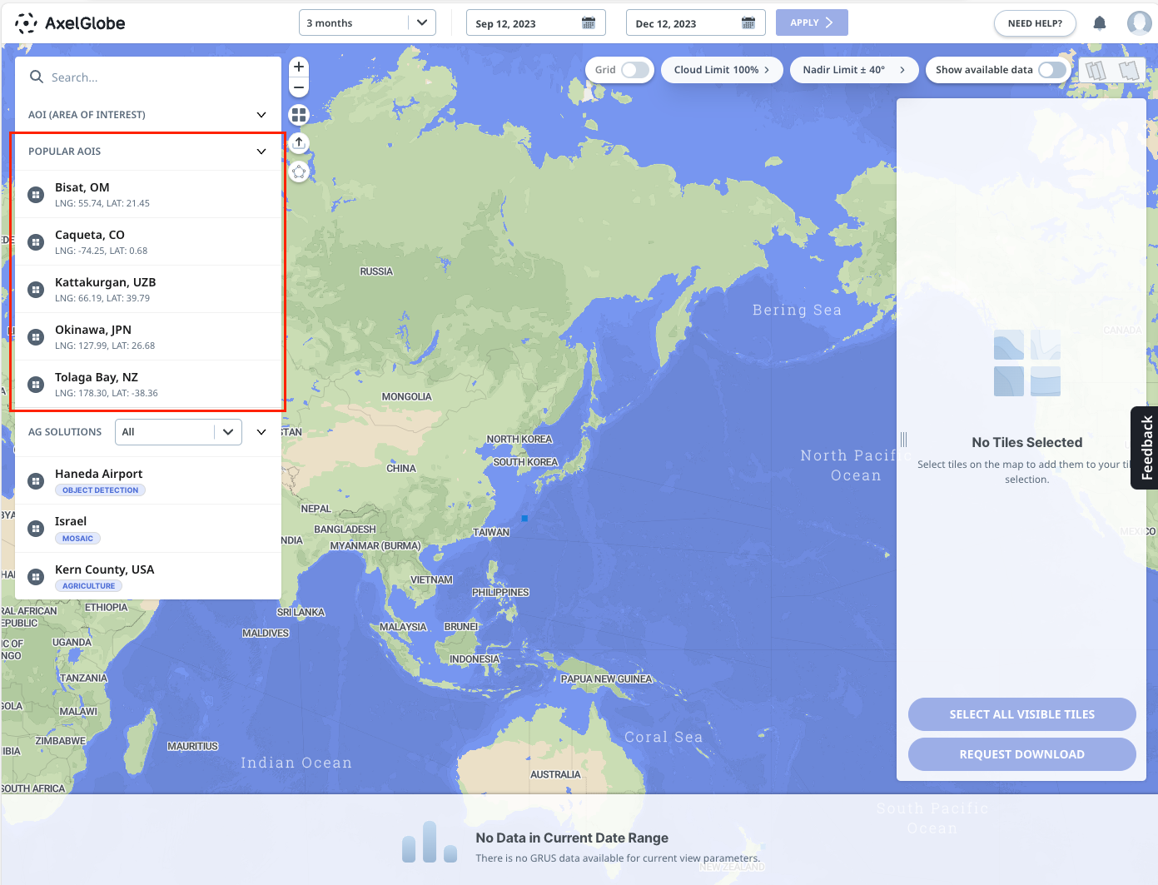Viewport: 1158px width, 885px height.
Task: Click the upload AOI file icon
Action: (299, 143)
